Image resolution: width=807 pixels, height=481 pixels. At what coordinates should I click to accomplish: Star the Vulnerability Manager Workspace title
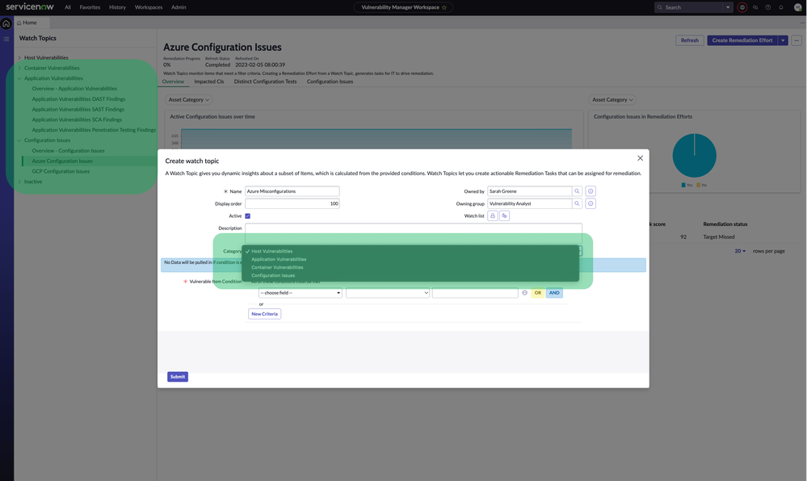click(444, 7)
